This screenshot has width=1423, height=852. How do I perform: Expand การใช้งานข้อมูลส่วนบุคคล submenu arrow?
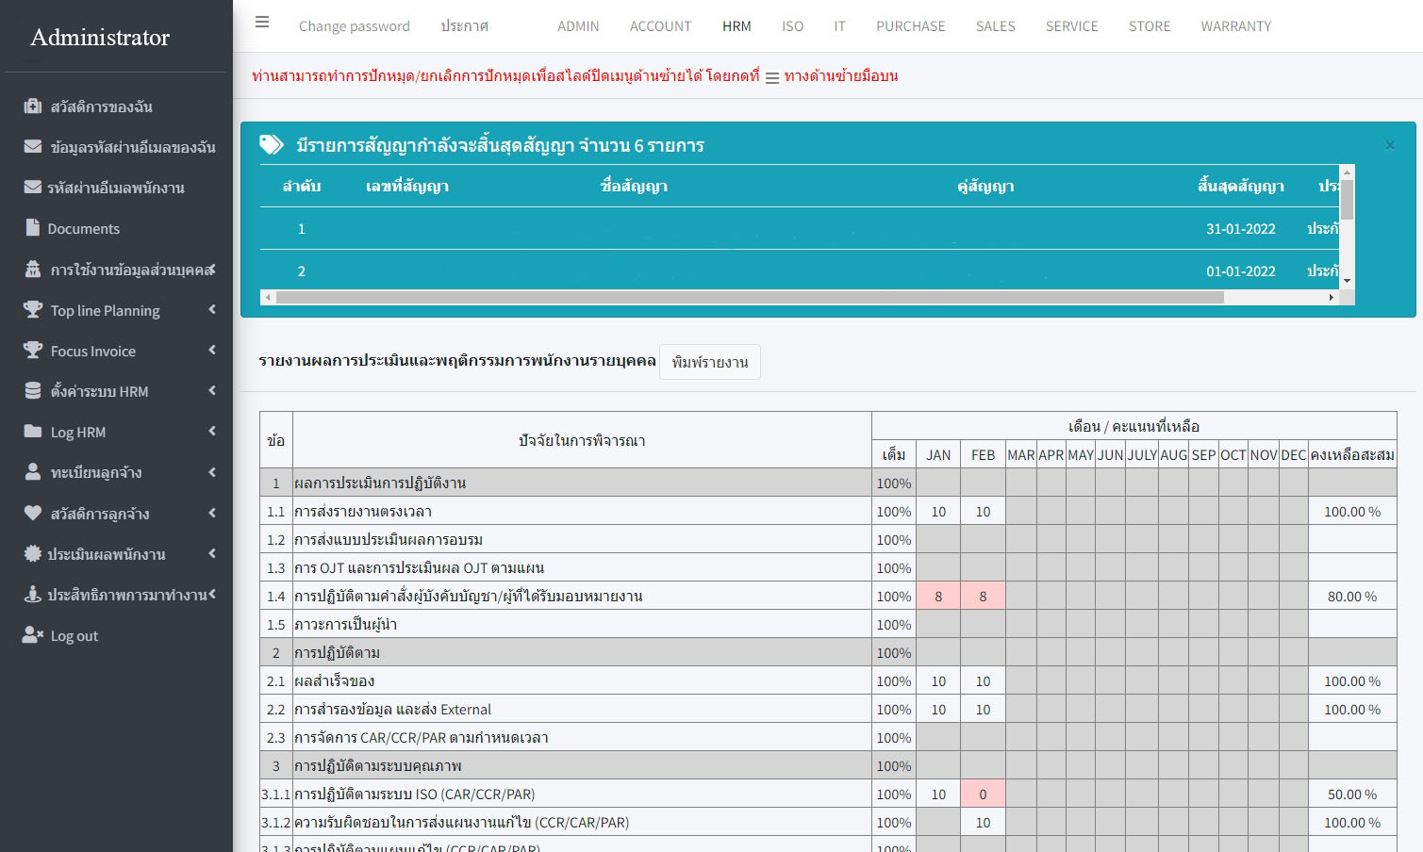click(212, 270)
